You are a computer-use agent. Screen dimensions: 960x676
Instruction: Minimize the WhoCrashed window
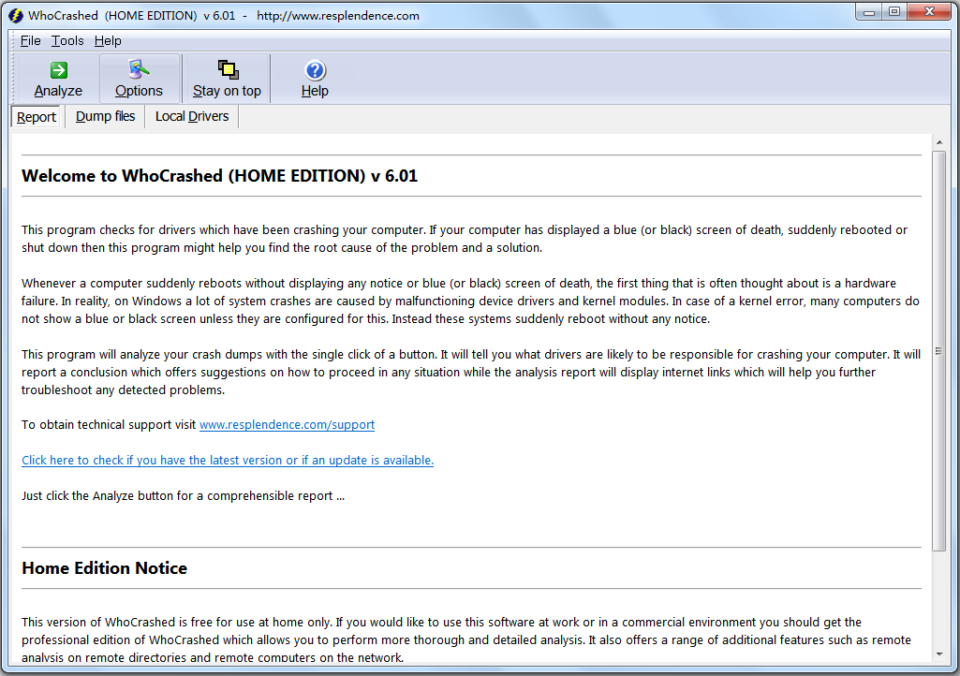coord(869,12)
